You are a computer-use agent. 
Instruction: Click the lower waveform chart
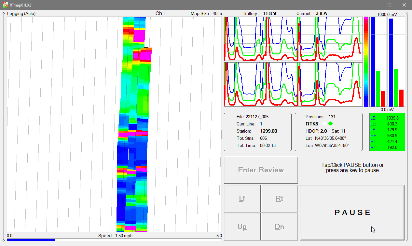pyautogui.click(x=293, y=84)
